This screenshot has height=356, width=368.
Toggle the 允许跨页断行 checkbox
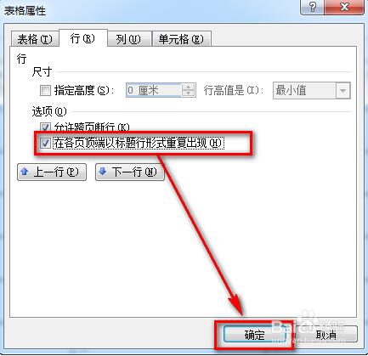45,127
